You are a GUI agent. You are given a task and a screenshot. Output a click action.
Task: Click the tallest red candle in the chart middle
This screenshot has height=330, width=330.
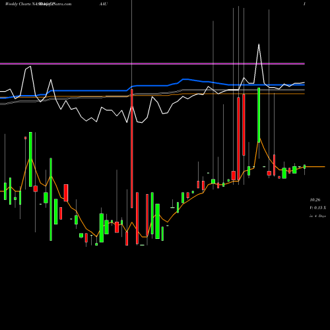coord(132,148)
